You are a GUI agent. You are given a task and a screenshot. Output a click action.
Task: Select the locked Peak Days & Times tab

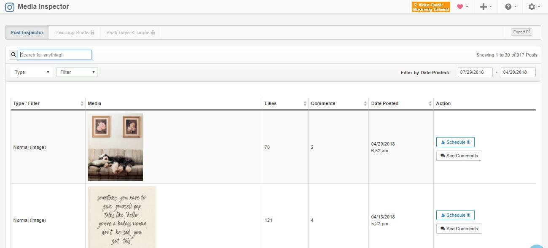(131, 32)
